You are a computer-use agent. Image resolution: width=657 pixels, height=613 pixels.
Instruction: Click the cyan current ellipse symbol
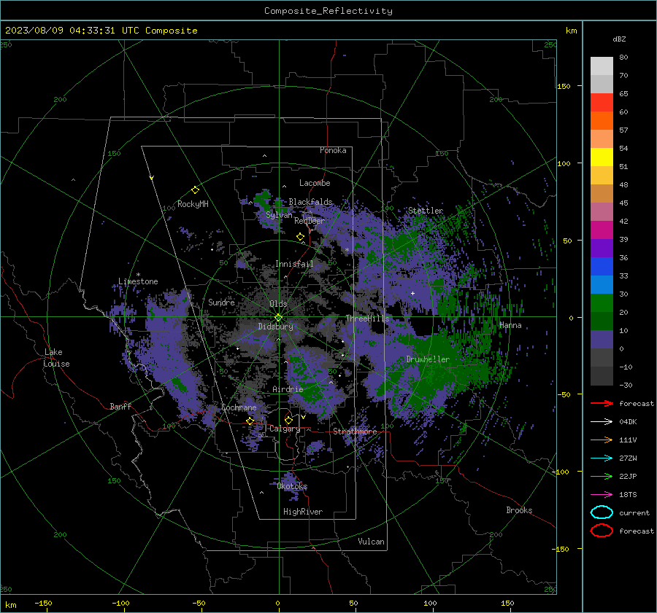(x=602, y=512)
